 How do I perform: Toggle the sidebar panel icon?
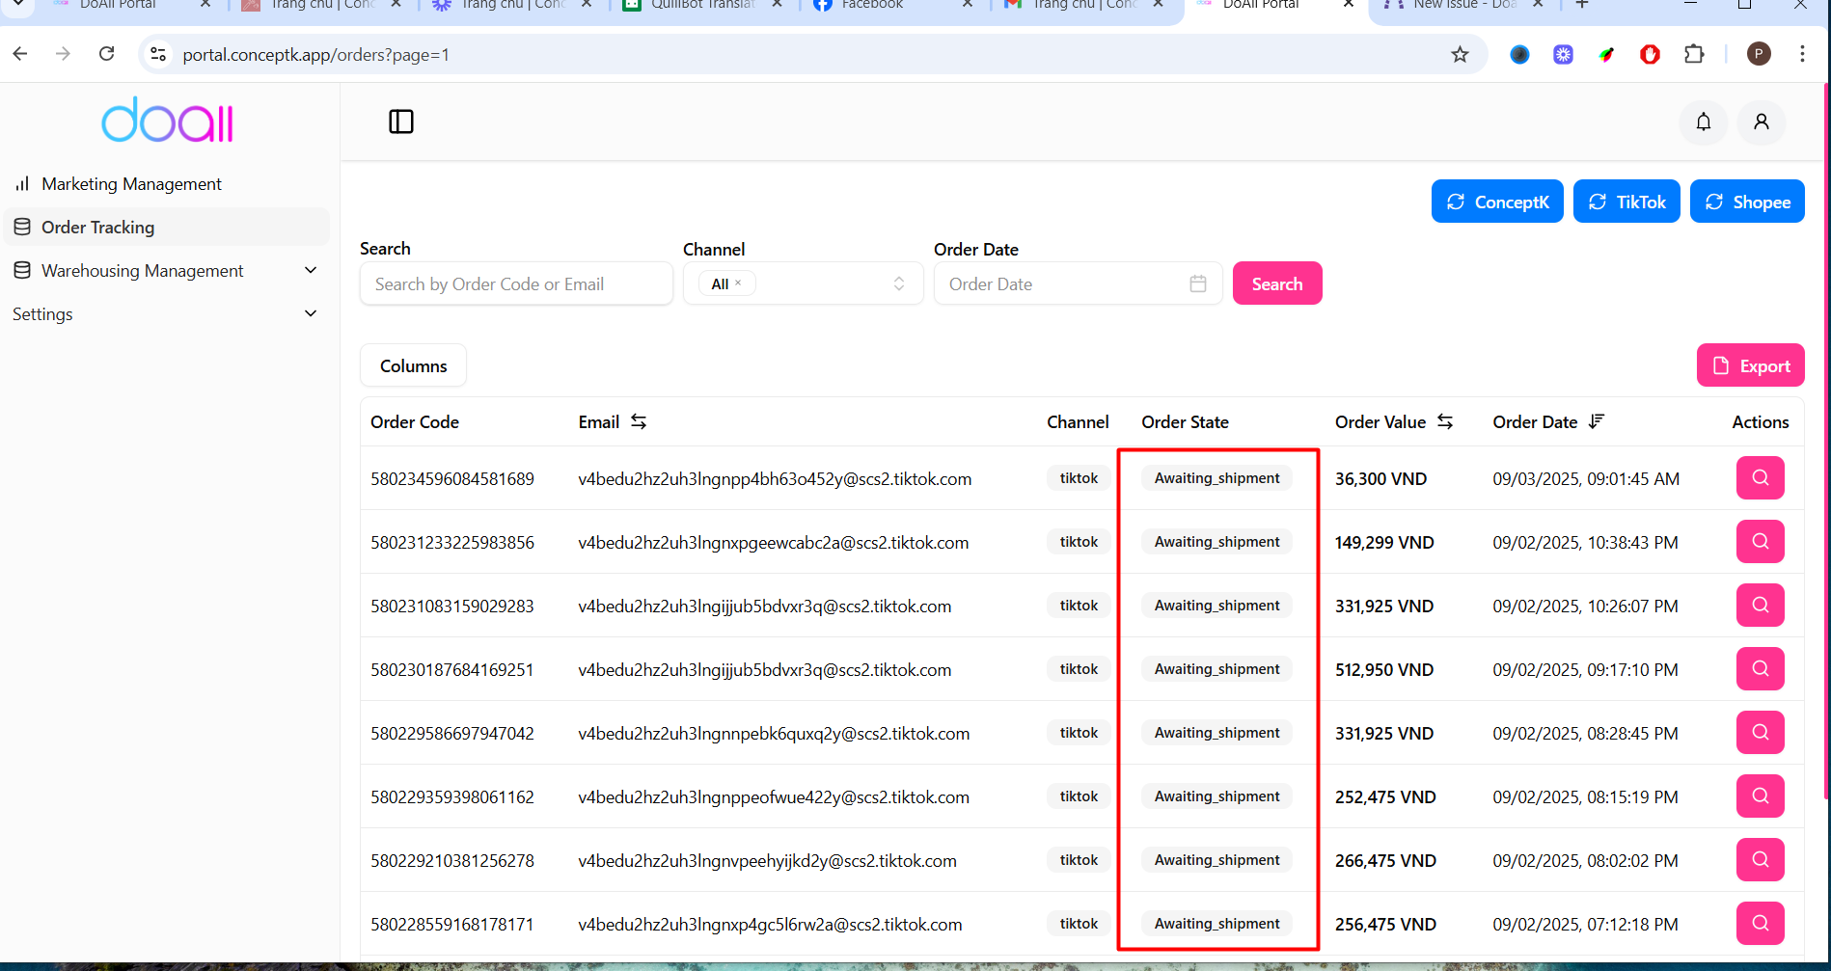pos(401,121)
